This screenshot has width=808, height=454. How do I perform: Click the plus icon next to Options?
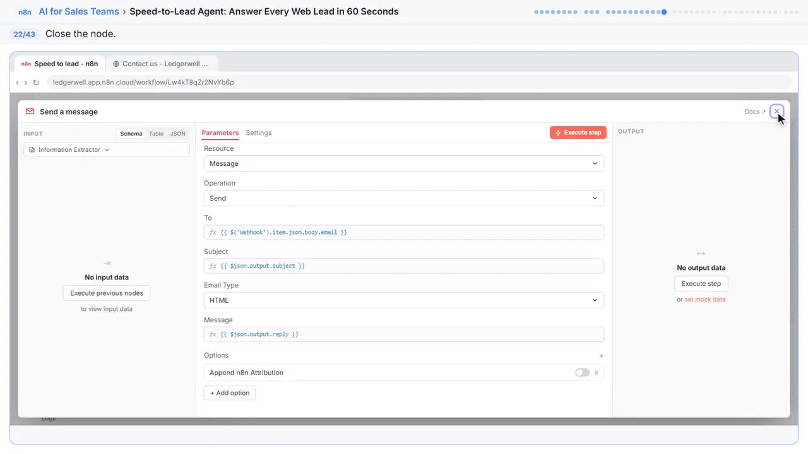point(601,356)
